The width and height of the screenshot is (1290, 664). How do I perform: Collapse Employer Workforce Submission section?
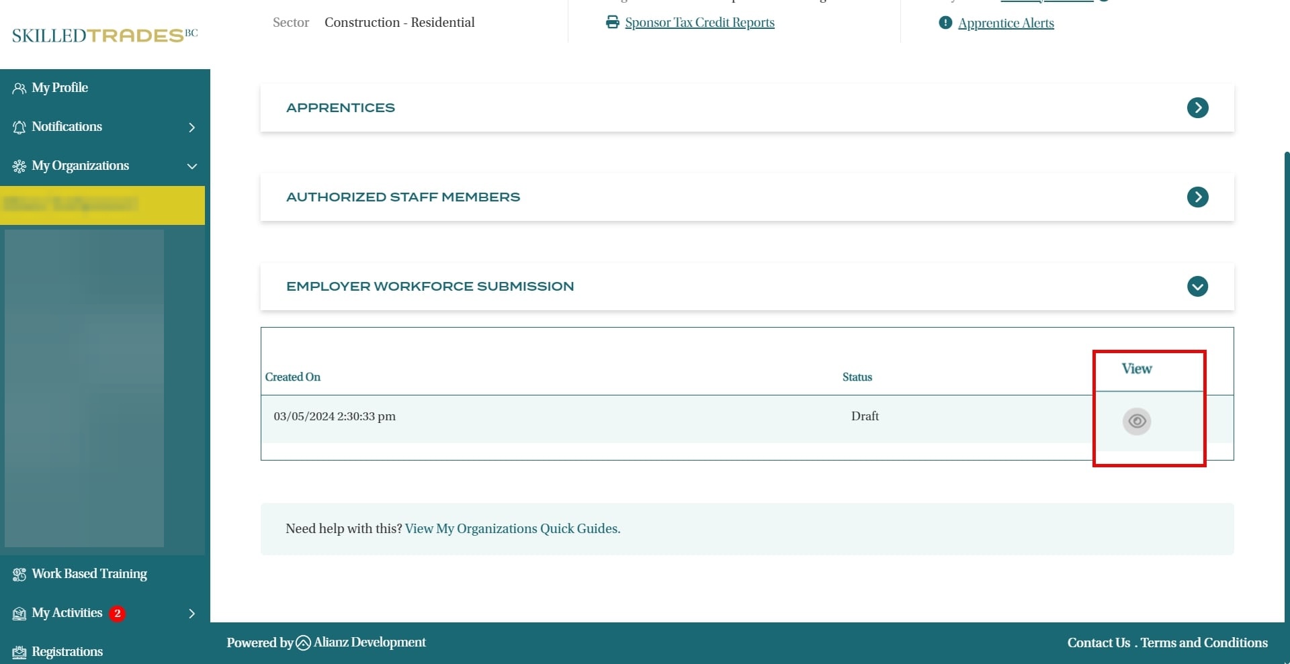click(x=1197, y=286)
